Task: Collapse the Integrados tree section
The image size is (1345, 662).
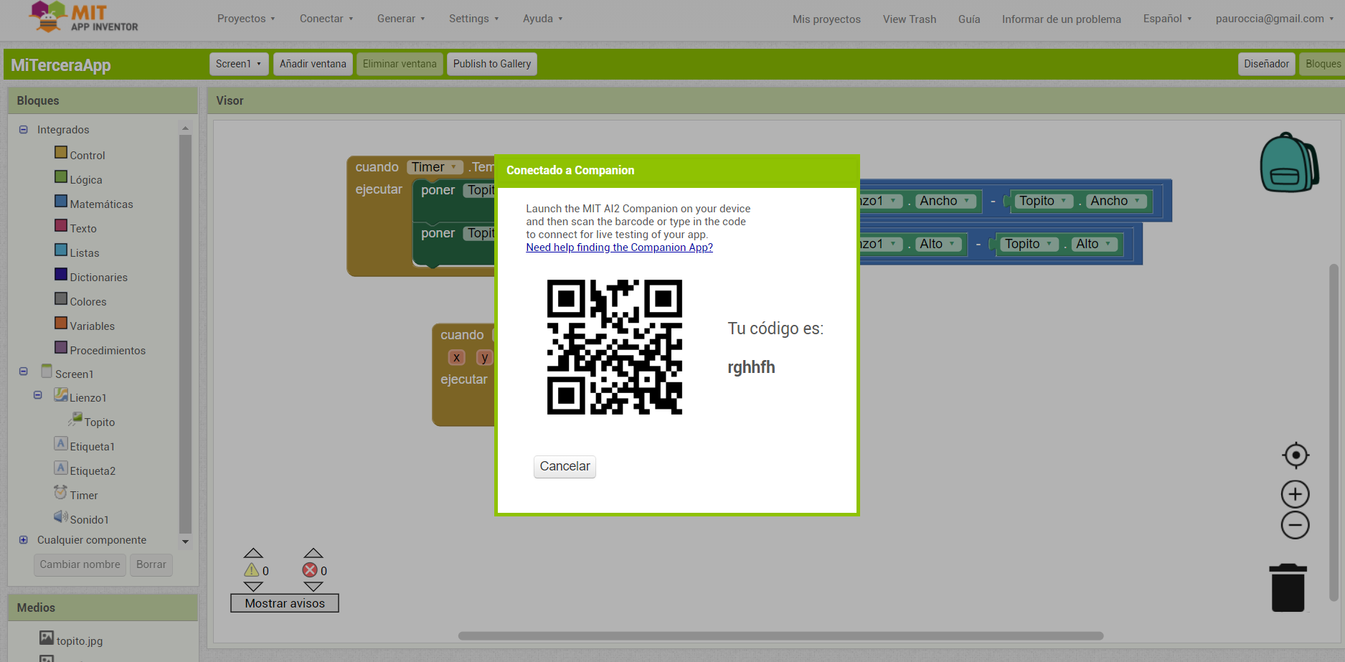Action: (x=23, y=129)
